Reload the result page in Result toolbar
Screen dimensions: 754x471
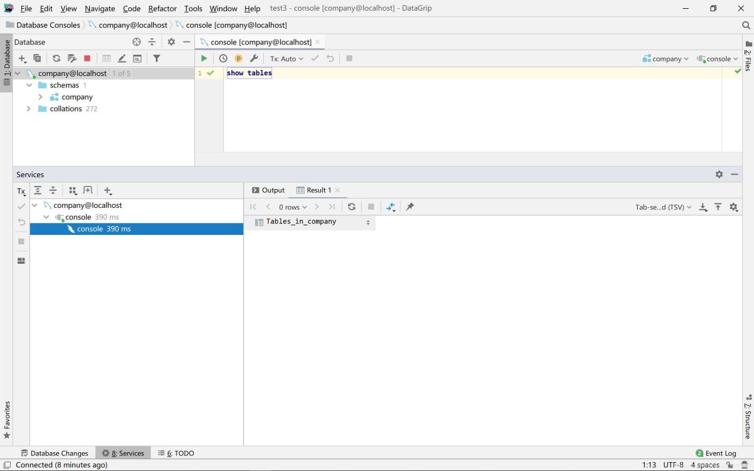click(351, 207)
